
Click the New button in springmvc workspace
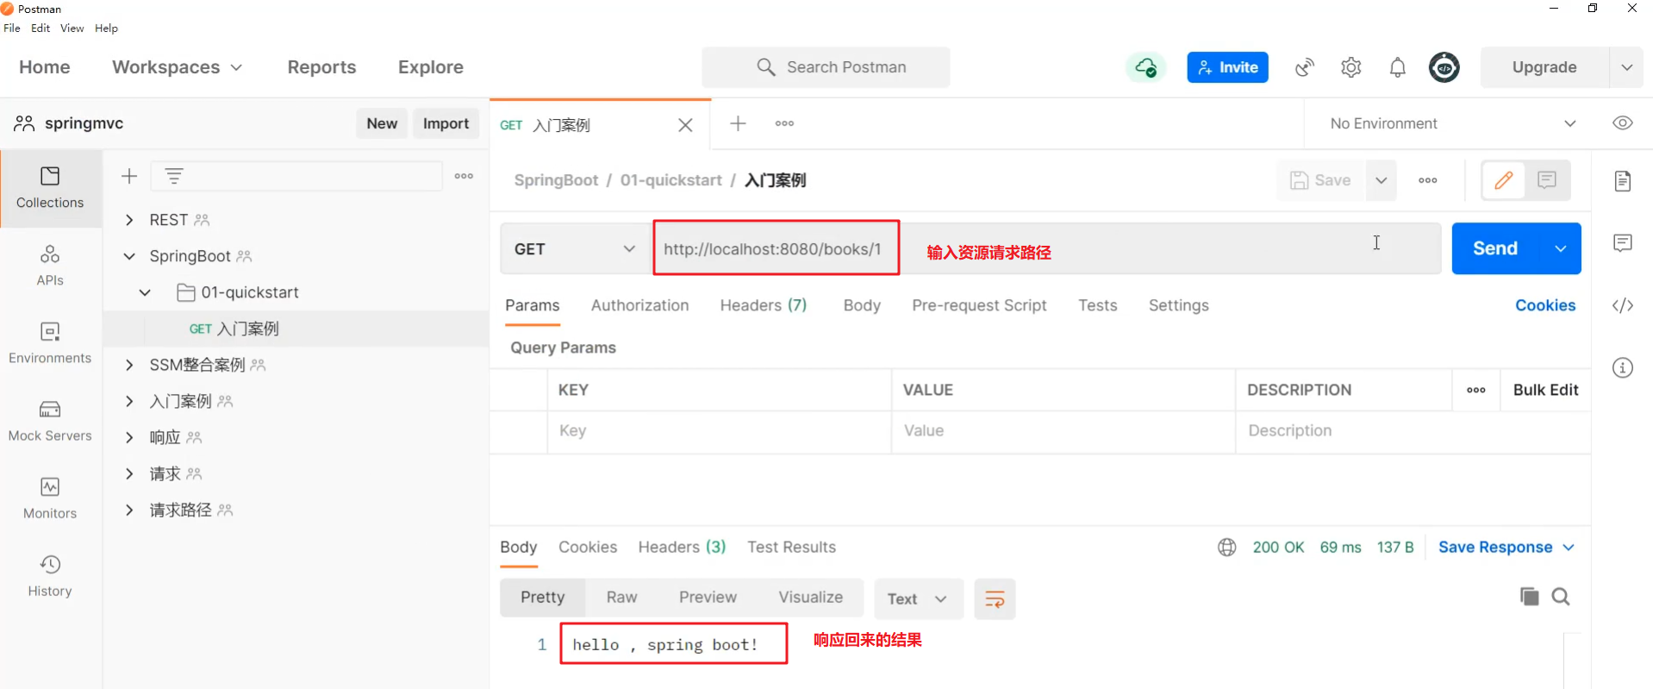coord(382,123)
